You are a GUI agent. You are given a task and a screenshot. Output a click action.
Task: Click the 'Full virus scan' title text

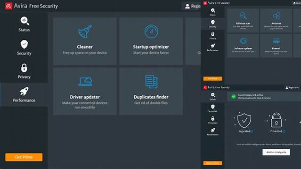[243, 23]
